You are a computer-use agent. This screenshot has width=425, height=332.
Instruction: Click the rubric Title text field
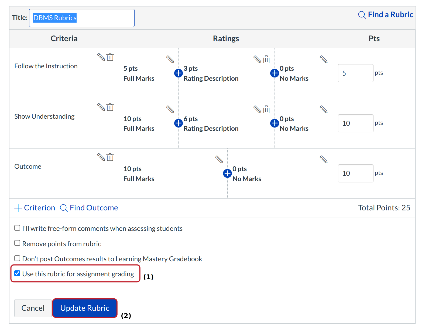pos(82,18)
